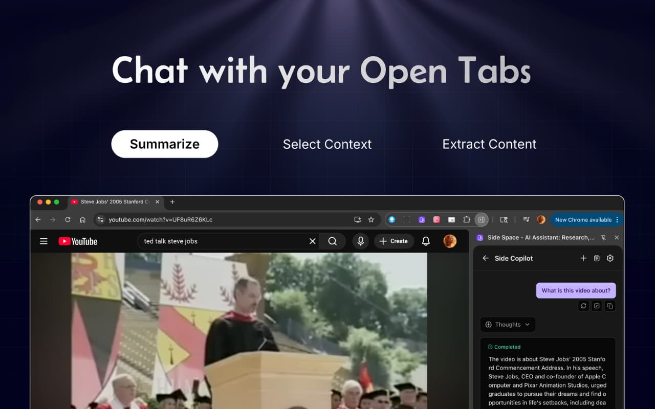The image size is (655, 409).
Task: Click the 'What is this video about?' message
Action: [576, 290]
